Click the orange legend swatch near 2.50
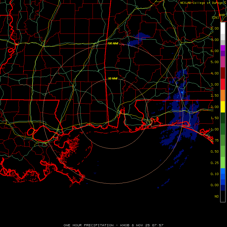The width and height of the screenshot is (227, 227). [223, 96]
